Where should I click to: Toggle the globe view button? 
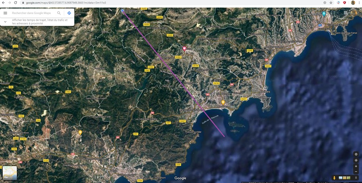pos(356,154)
